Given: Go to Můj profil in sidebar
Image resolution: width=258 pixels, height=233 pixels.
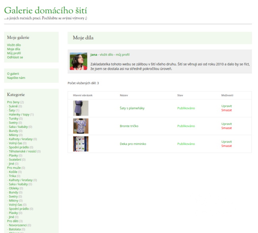Looking at the screenshot, I should (x=14, y=53).
